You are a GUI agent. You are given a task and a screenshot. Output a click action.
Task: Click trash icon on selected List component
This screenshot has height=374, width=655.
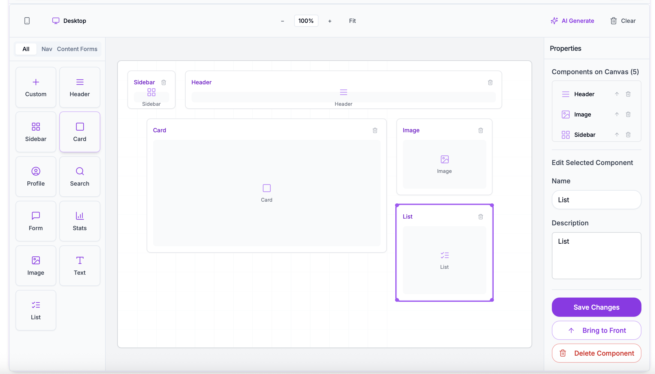click(x=481, y=217)
